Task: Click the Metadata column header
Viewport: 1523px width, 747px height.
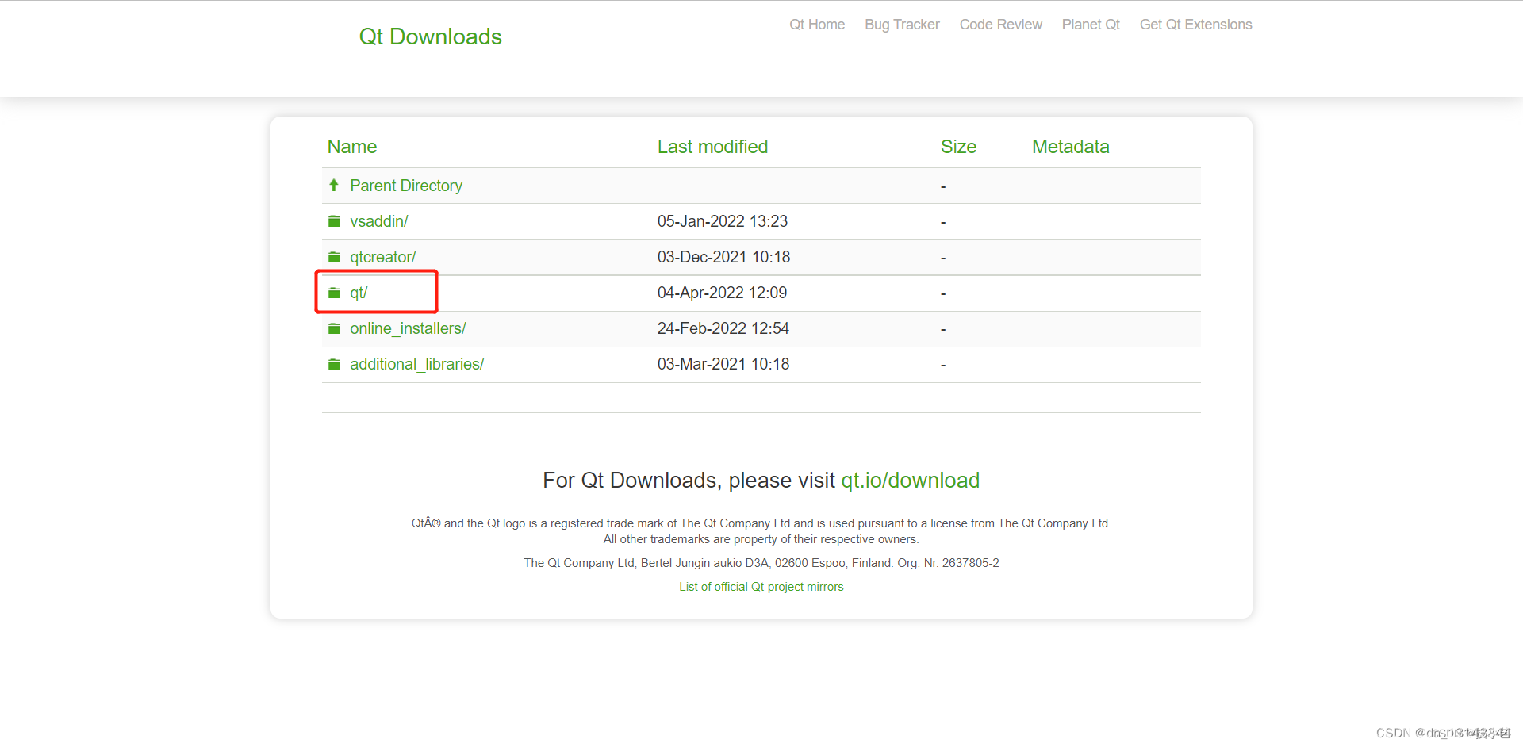Action: click(x=1071, y=147)
